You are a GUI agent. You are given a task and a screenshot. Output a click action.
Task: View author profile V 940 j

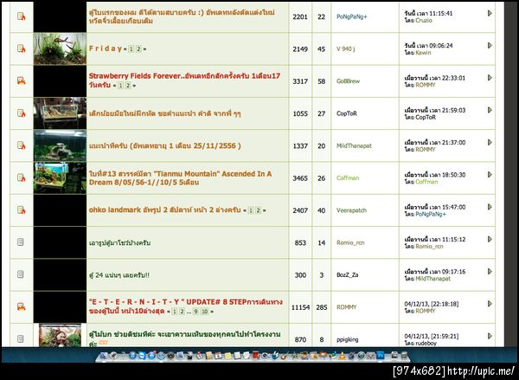345,49
